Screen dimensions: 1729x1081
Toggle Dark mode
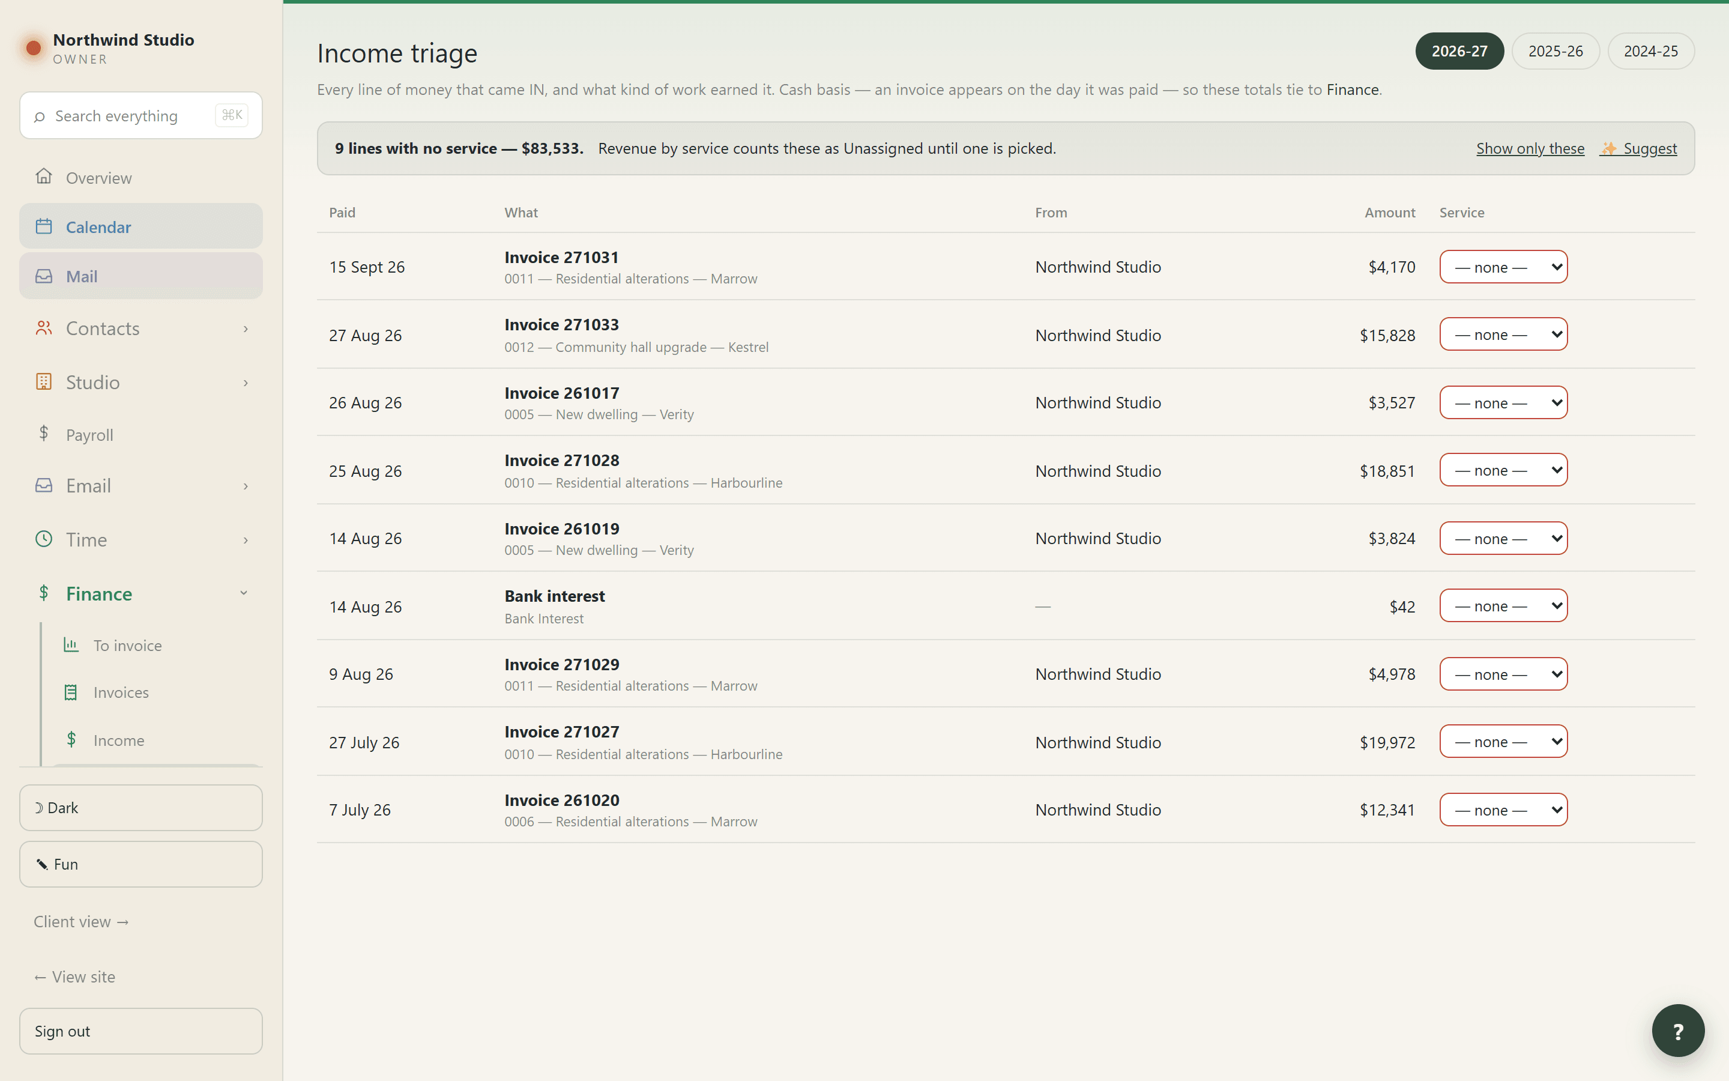[x=140, y=808]
